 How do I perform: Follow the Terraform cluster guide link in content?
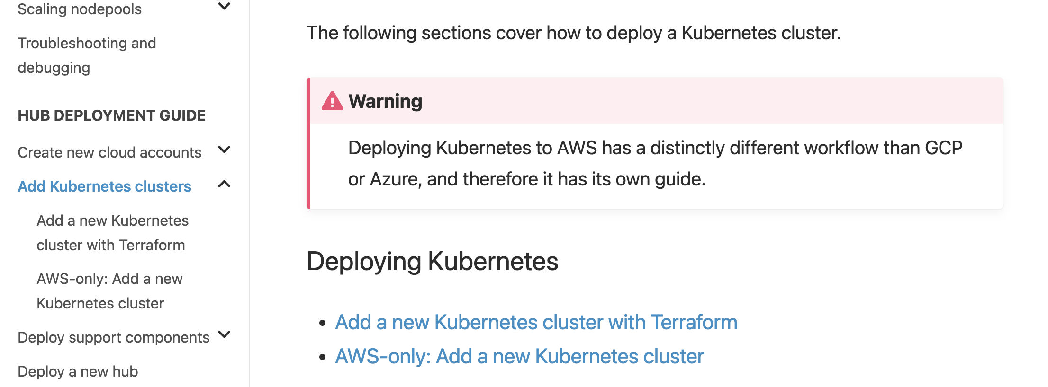tap(536, 322)
